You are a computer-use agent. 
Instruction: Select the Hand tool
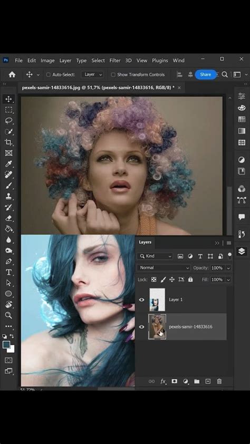pyautogui.click(x=8, y=304)
